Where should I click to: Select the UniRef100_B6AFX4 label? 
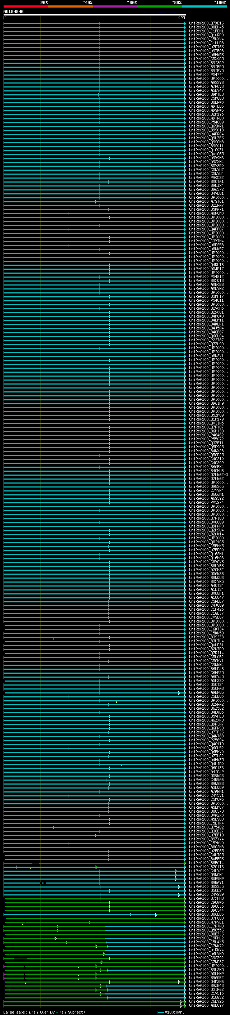(206, 467)
